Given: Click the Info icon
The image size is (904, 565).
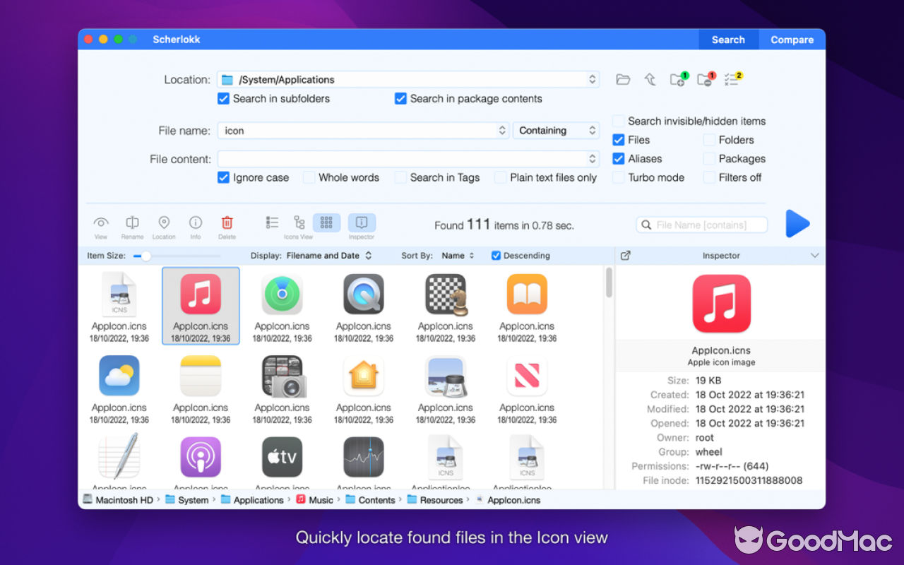Looking at the screenshot, I should click(196, 221).
